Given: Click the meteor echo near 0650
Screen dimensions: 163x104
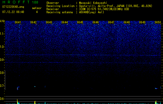Looking at the screenshot, I should click(156, 88).
